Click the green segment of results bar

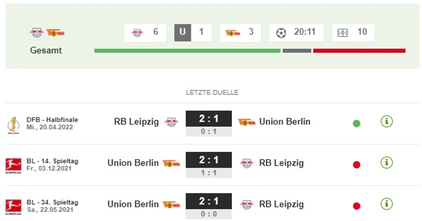[187, 51]
